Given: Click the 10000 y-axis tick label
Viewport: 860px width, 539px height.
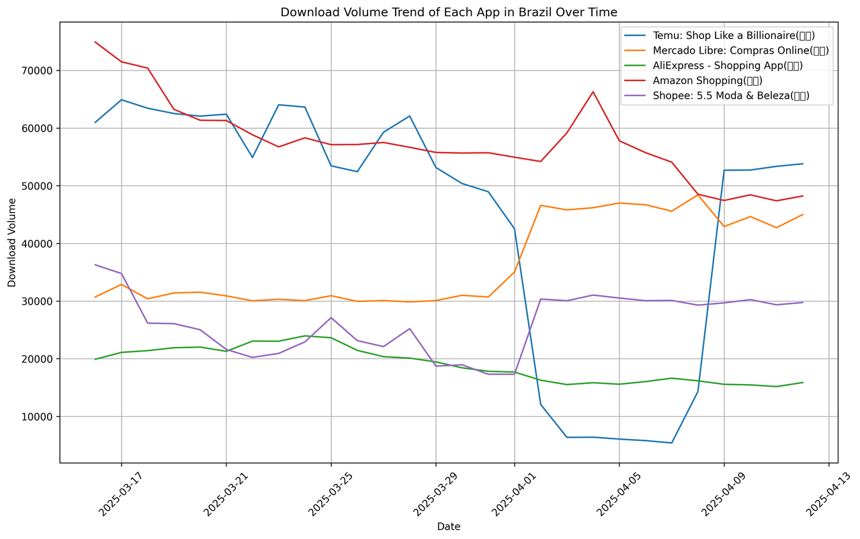Looking at the screenshot, I should tap(39, 417).
